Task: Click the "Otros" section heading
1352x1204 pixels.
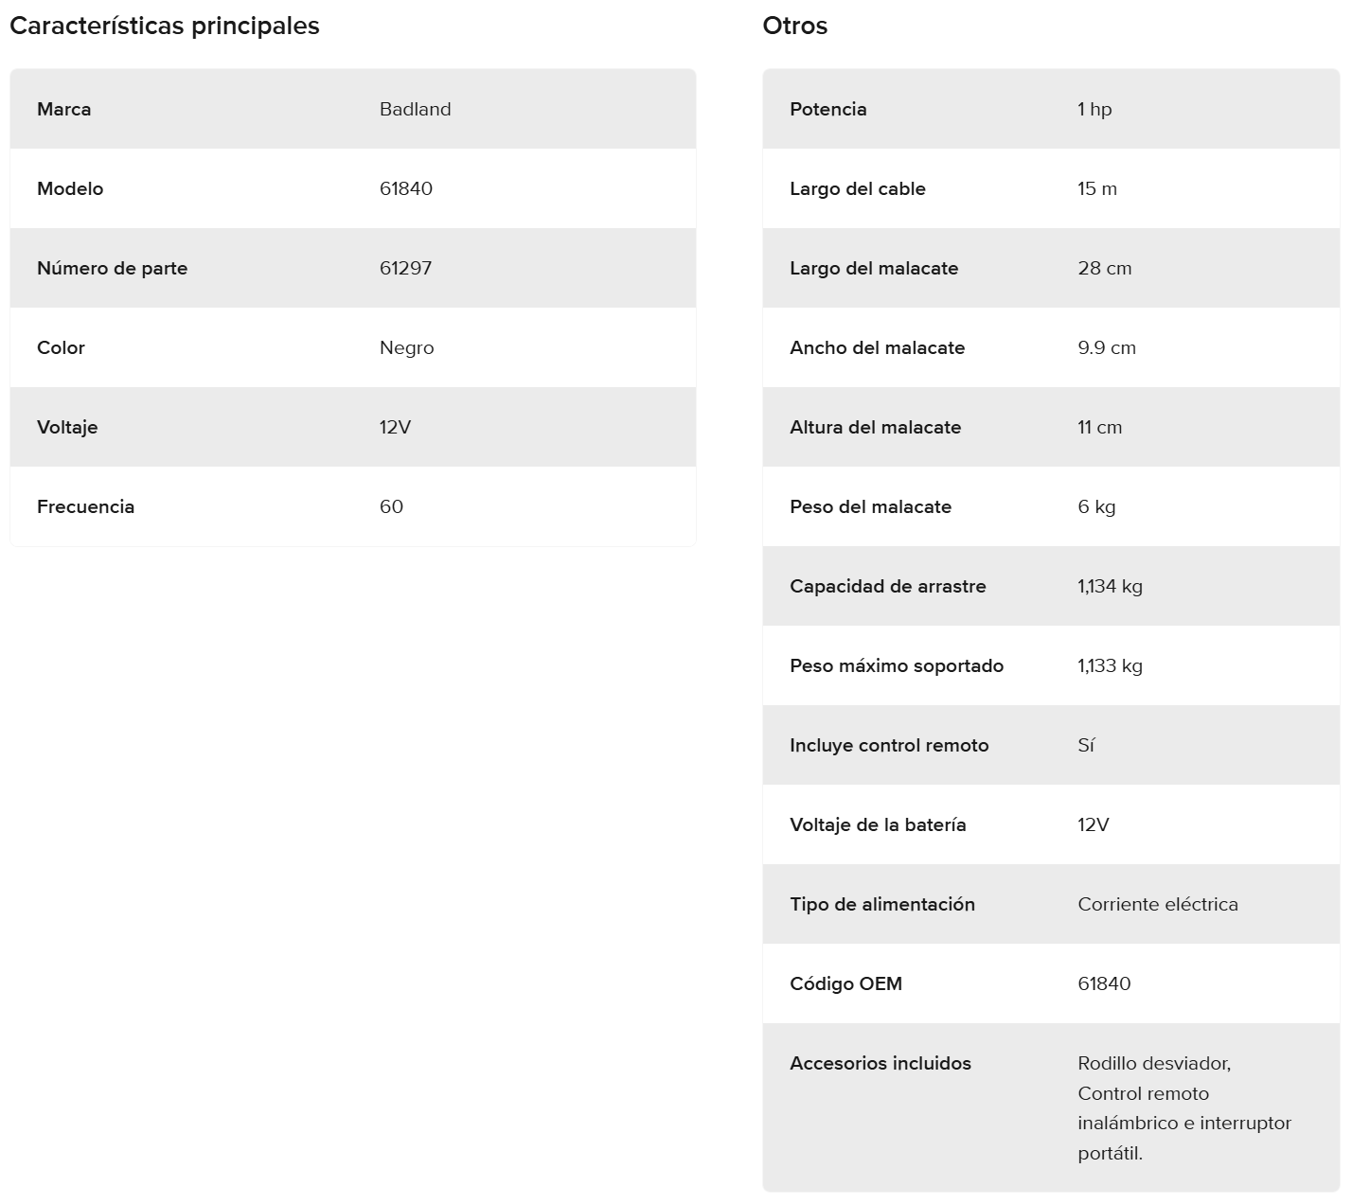Action: pyautogui.click(x=794, y=26)
